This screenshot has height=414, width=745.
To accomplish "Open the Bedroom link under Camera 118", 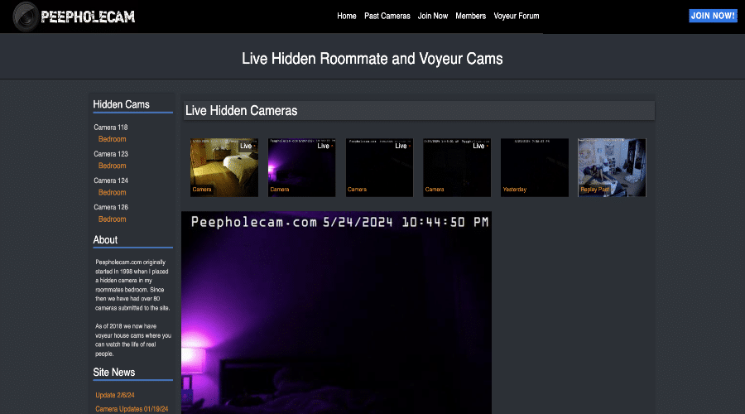I will (112, 139).
